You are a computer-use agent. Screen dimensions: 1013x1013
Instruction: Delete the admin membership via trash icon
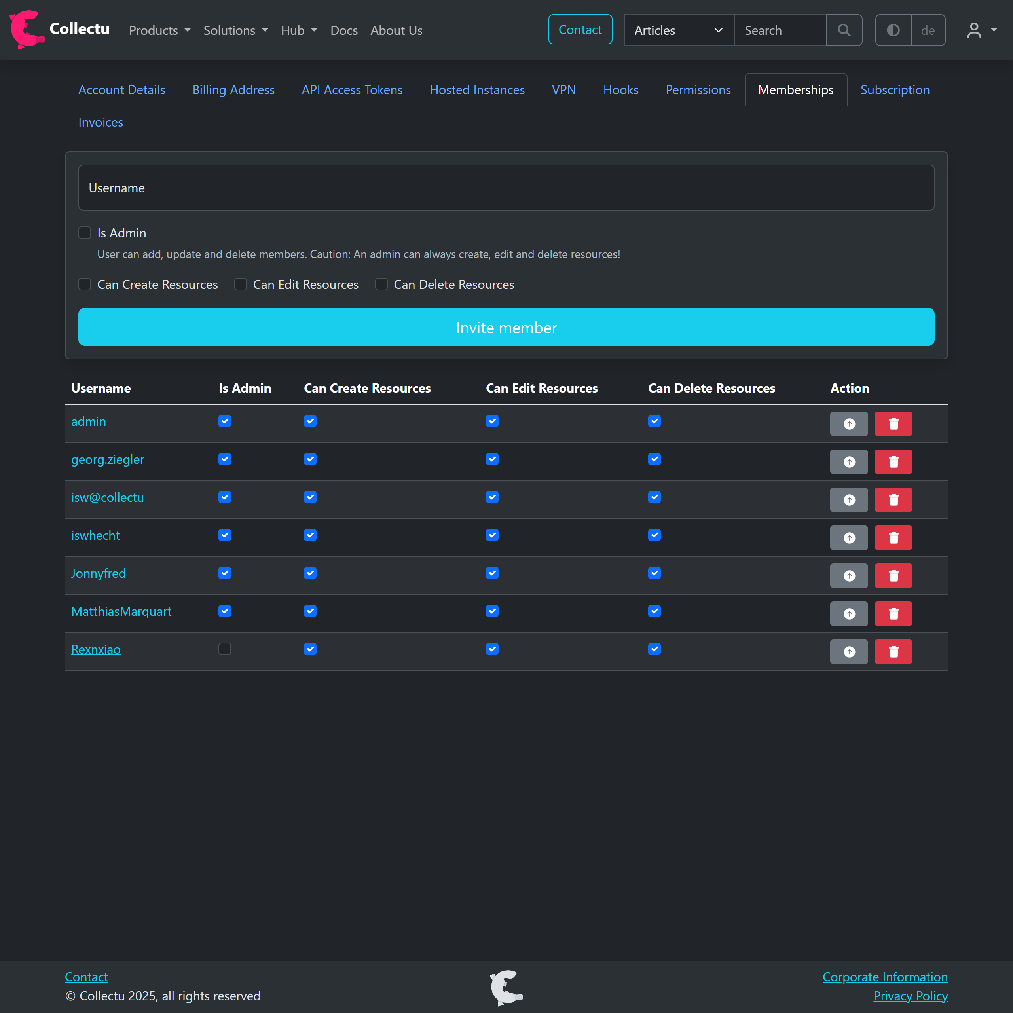[x=893, y=424]
